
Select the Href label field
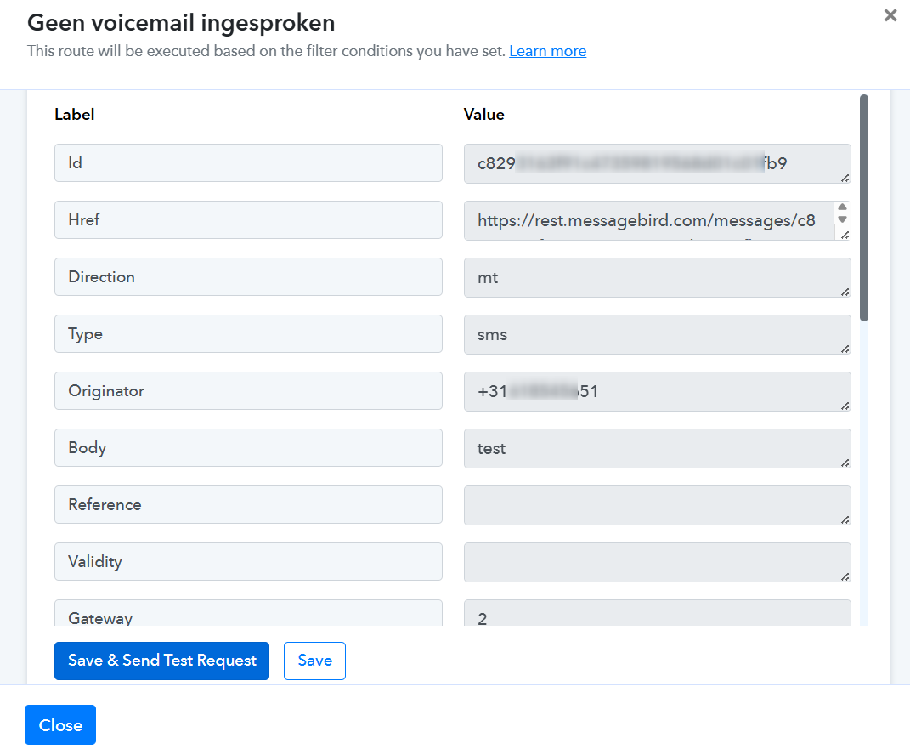click(248, 219)
